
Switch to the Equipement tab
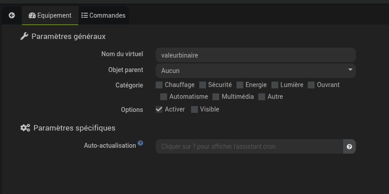click(50, 15)
